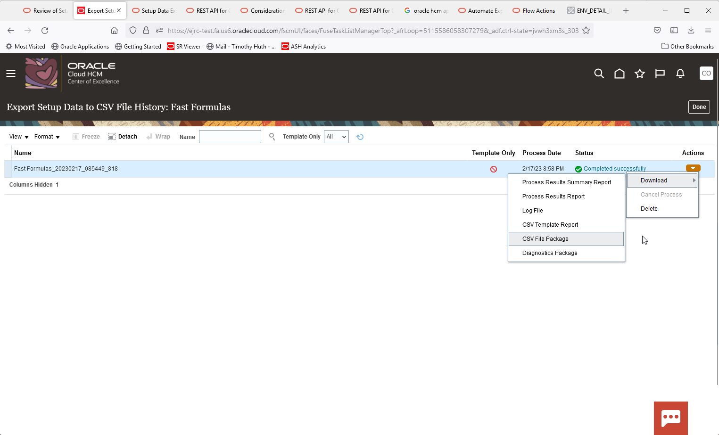This screenshot has width=719, height=435.
Task: Click the Name search magnifier icon
Action: coord(272,137)
